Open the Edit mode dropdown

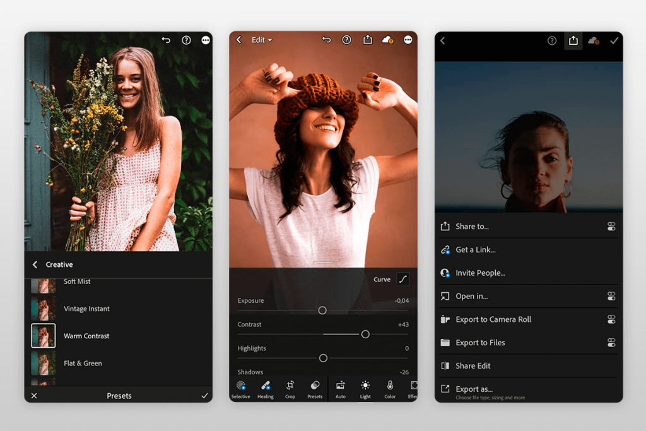point(260,39)
